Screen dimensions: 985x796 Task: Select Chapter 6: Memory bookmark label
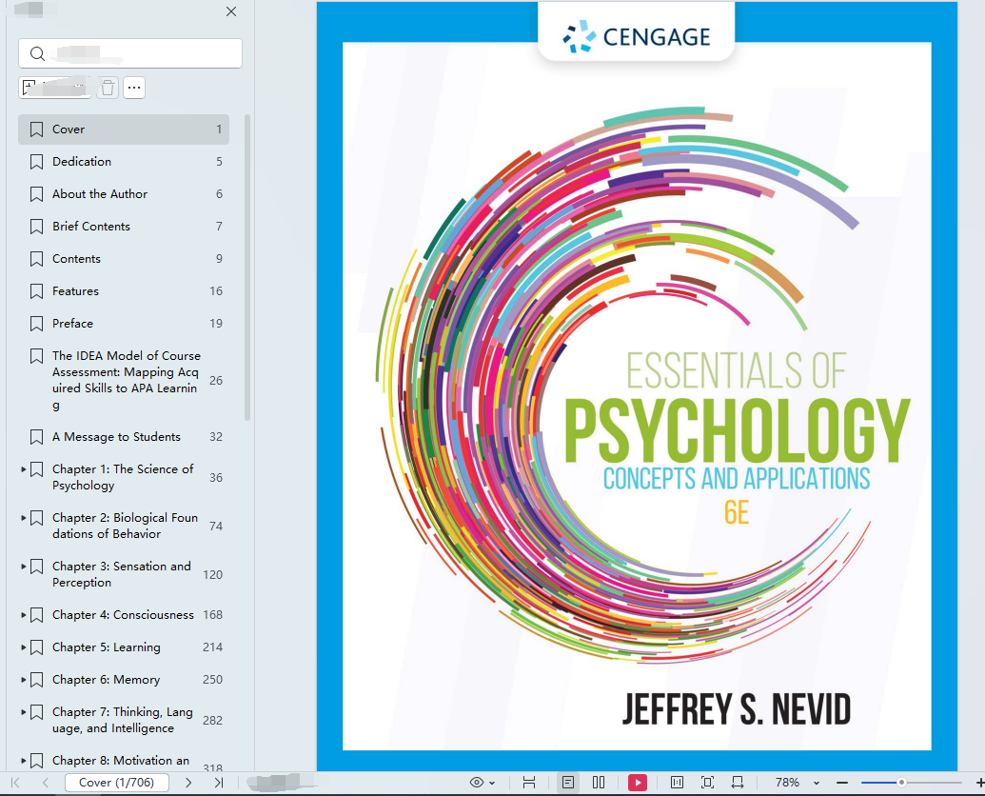107,680
